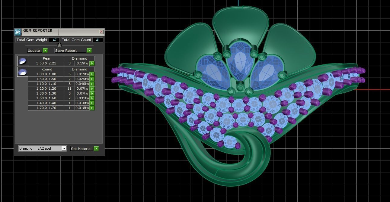Image resolution: width=390 pixels, height=202 pixels.
Task: Click green arrow for 1.60 X 1.60 row
Action: 92,98
